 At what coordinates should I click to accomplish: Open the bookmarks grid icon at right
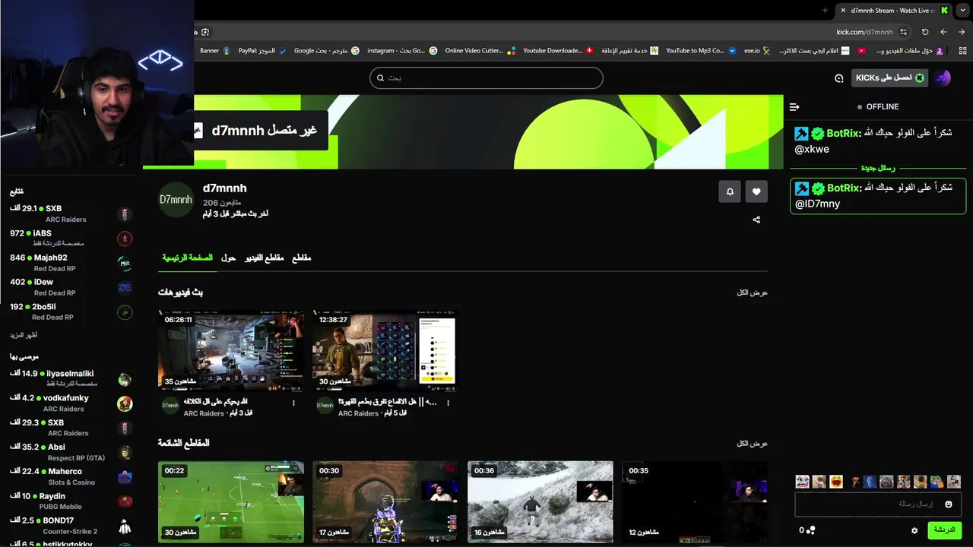[962, 51]
